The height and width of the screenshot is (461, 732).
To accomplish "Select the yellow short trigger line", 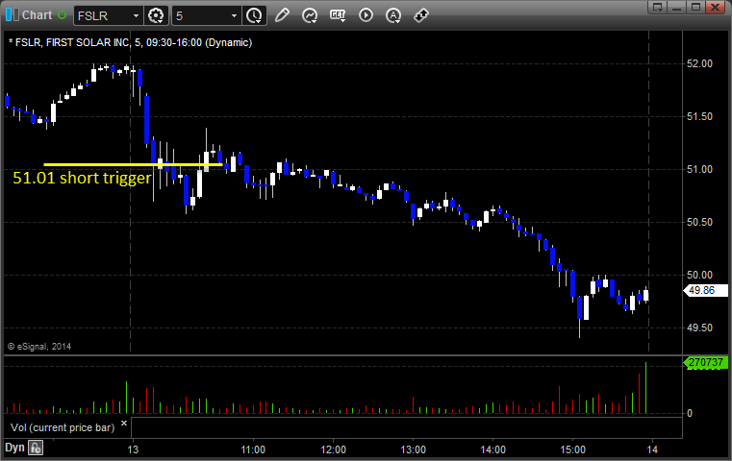I will pyautogui.click(x=133, y=164).
